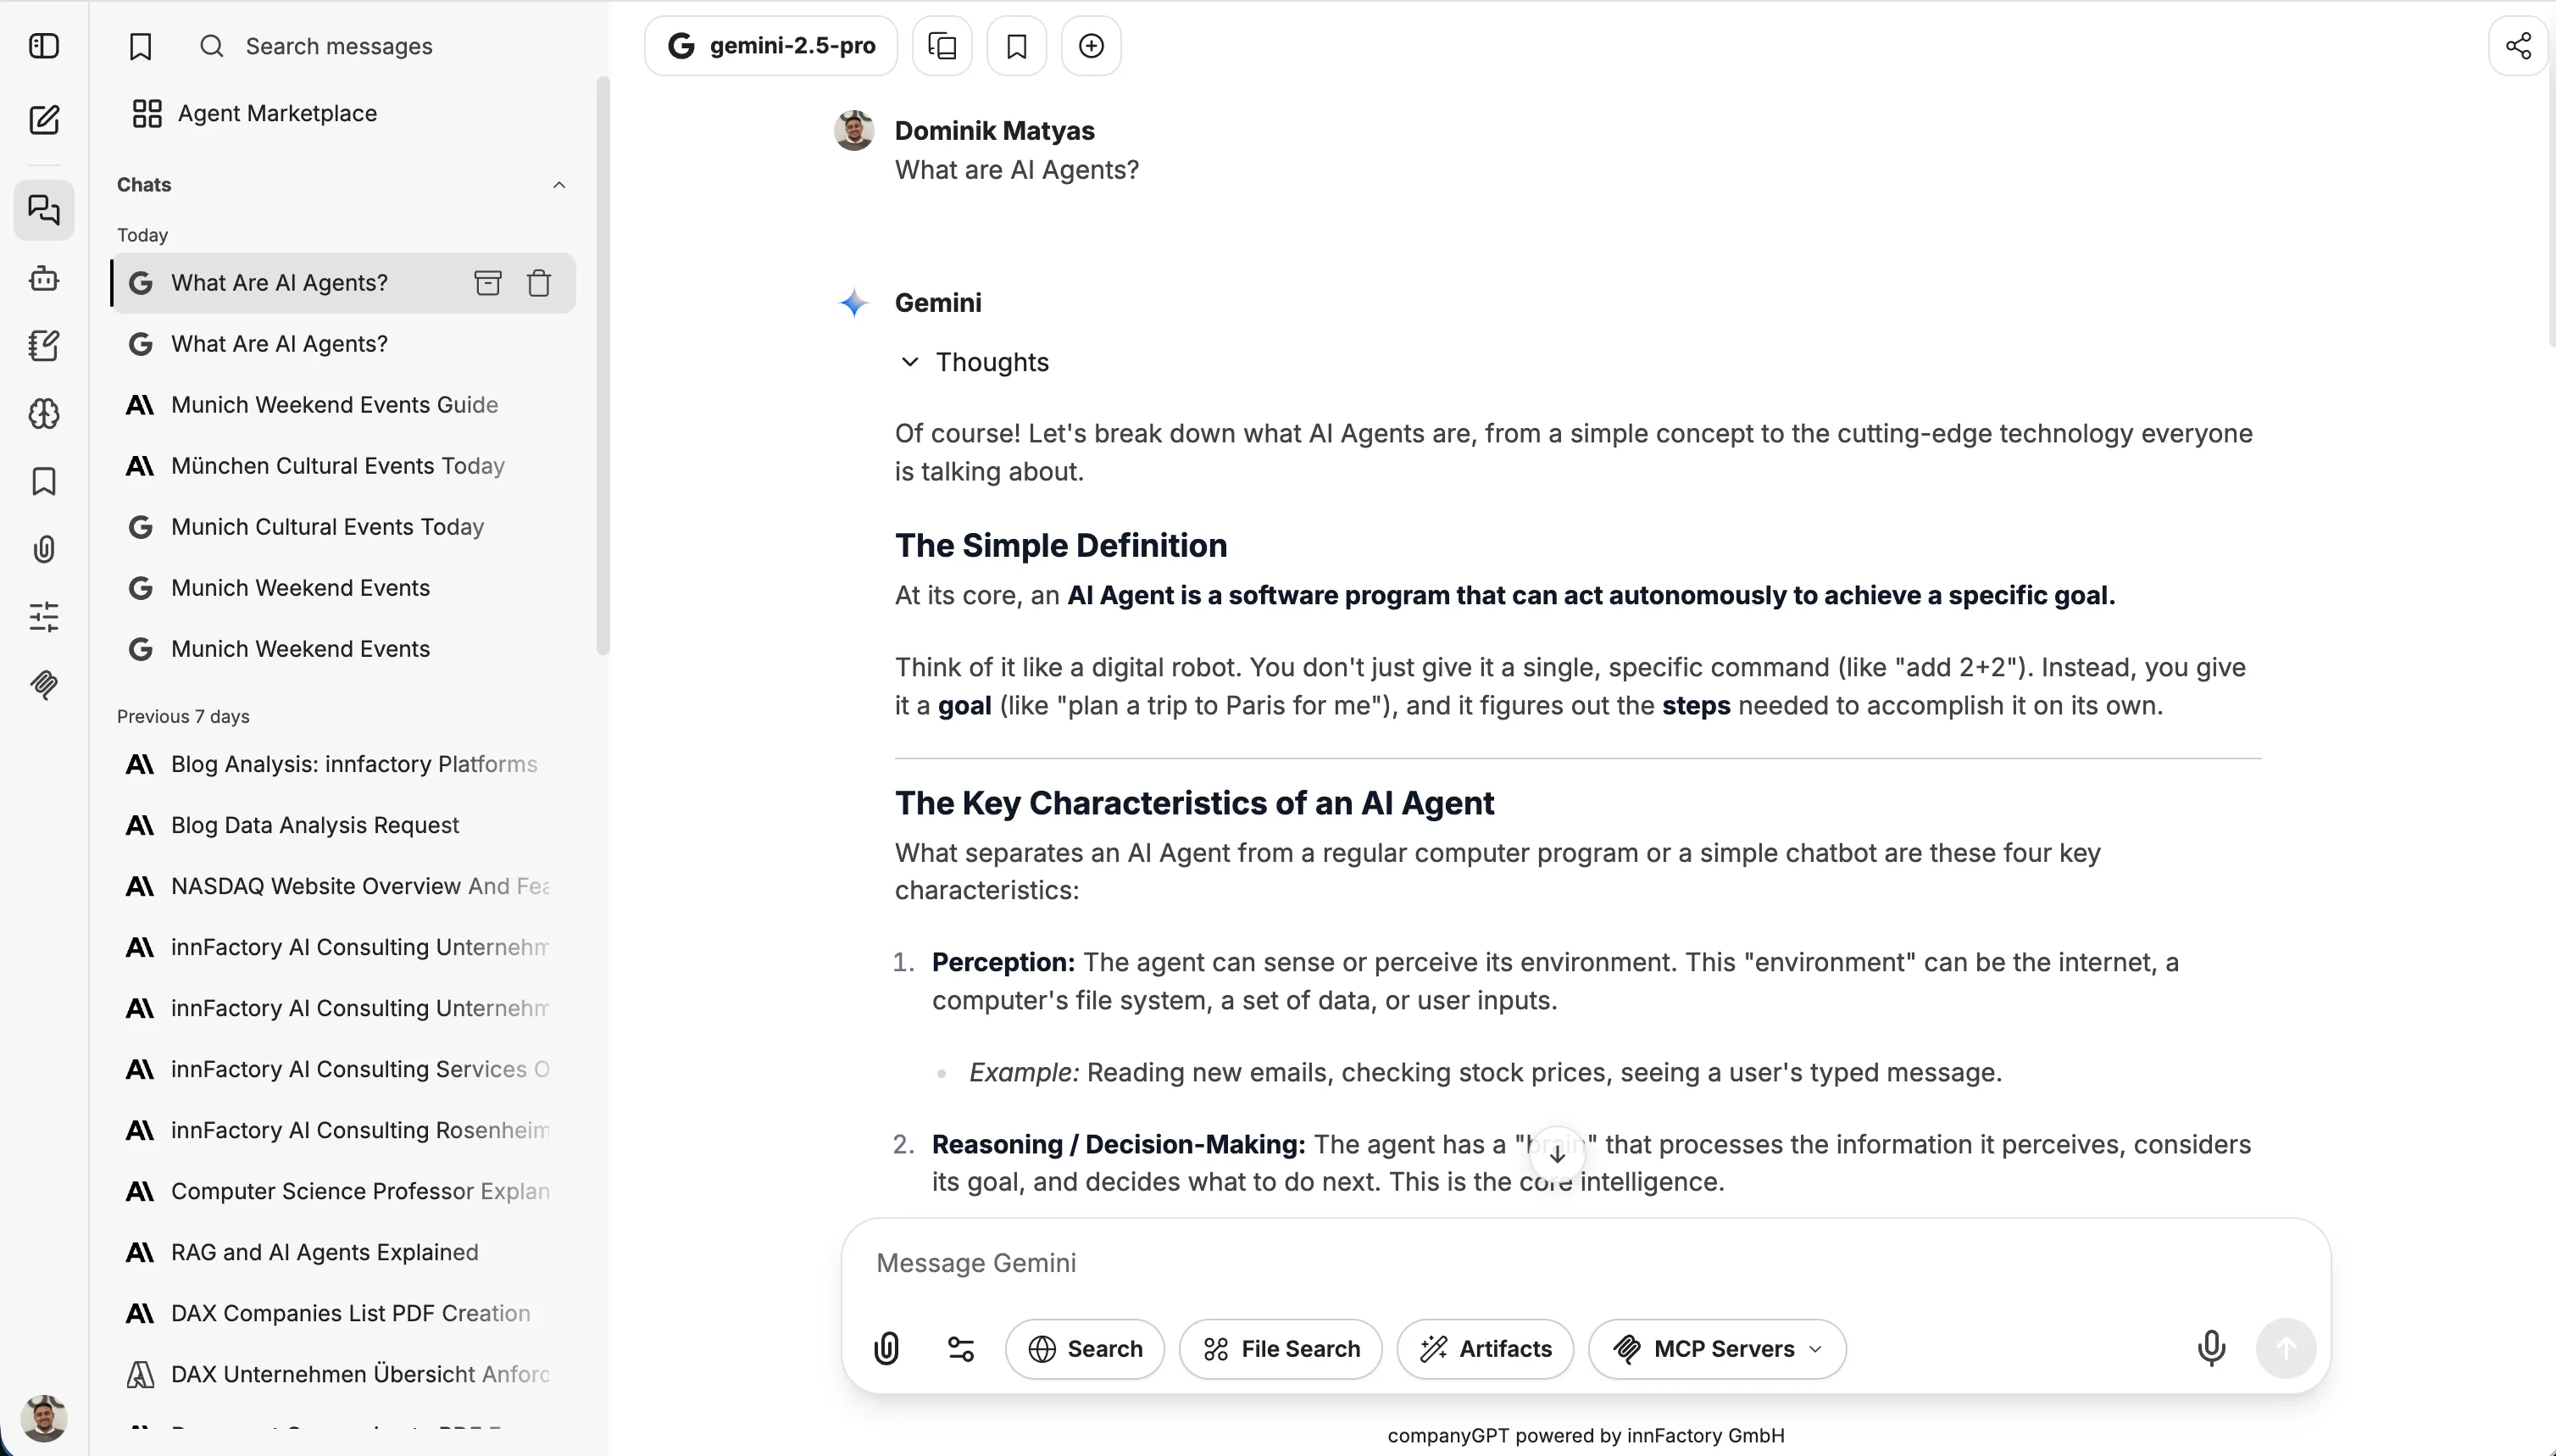
Task: Archive the selected What Are AI Agents chat
Action: [x=487, y=282]
